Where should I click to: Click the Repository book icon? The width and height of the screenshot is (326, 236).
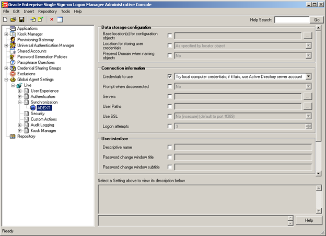point(13,136)
